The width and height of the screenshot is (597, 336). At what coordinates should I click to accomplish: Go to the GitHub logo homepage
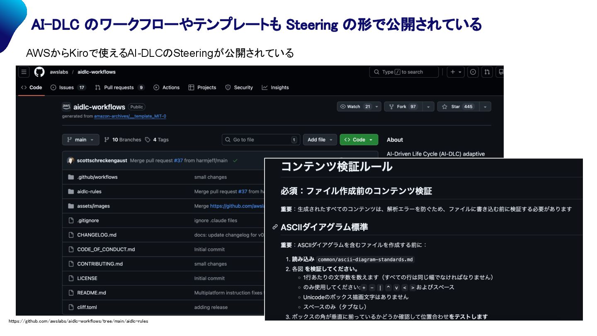pyautogui.click(x=39, y=72)
